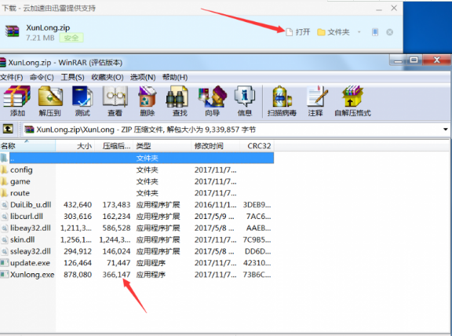Sort by Packed size (压缩后) column header
The width and height of the screenshot is (452, 336).
coord(114,146)
